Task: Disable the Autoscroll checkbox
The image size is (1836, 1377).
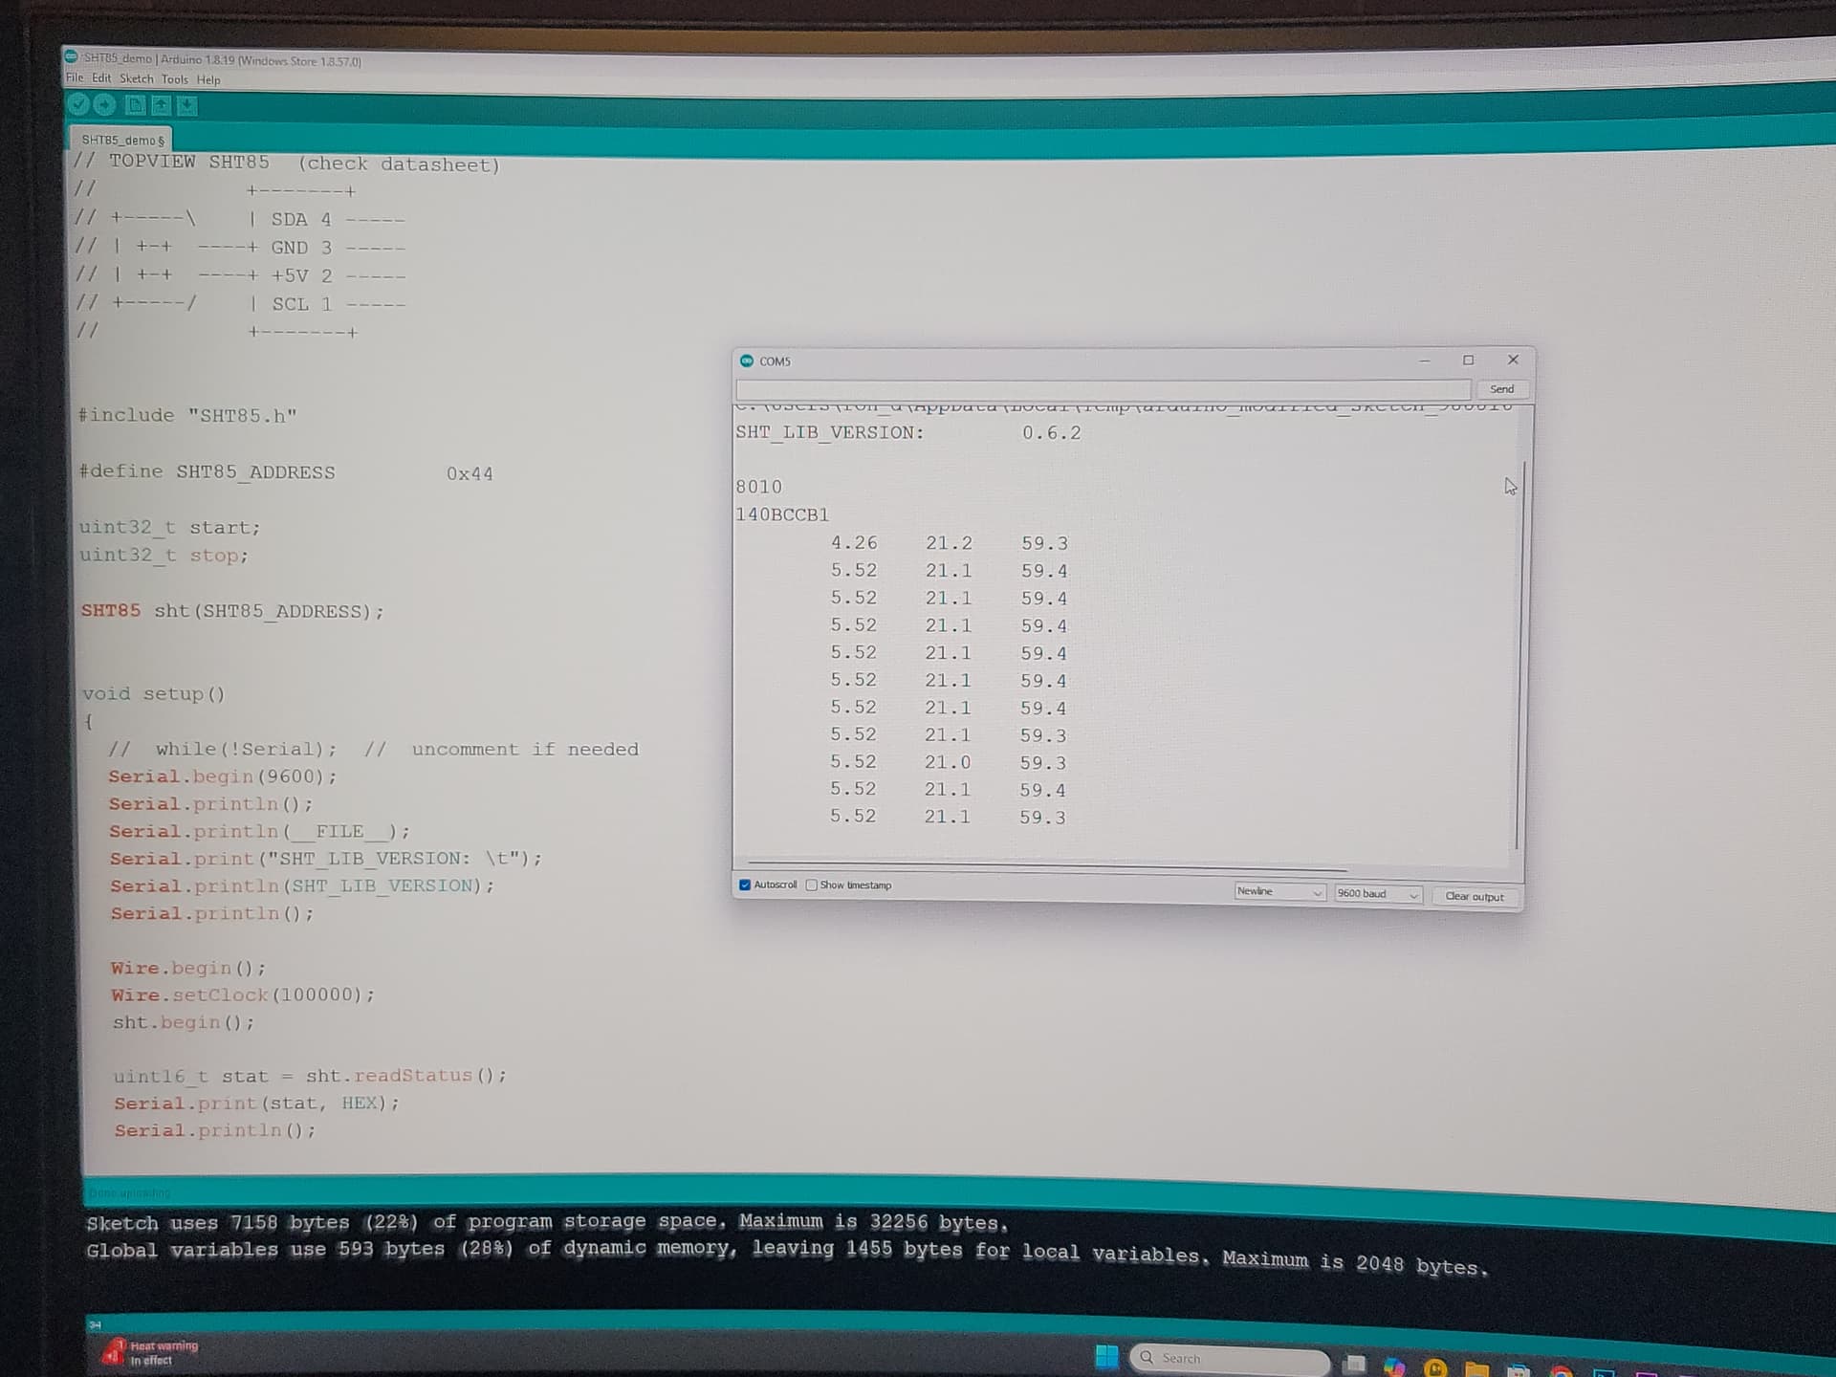Action: (x=746, y=885)
